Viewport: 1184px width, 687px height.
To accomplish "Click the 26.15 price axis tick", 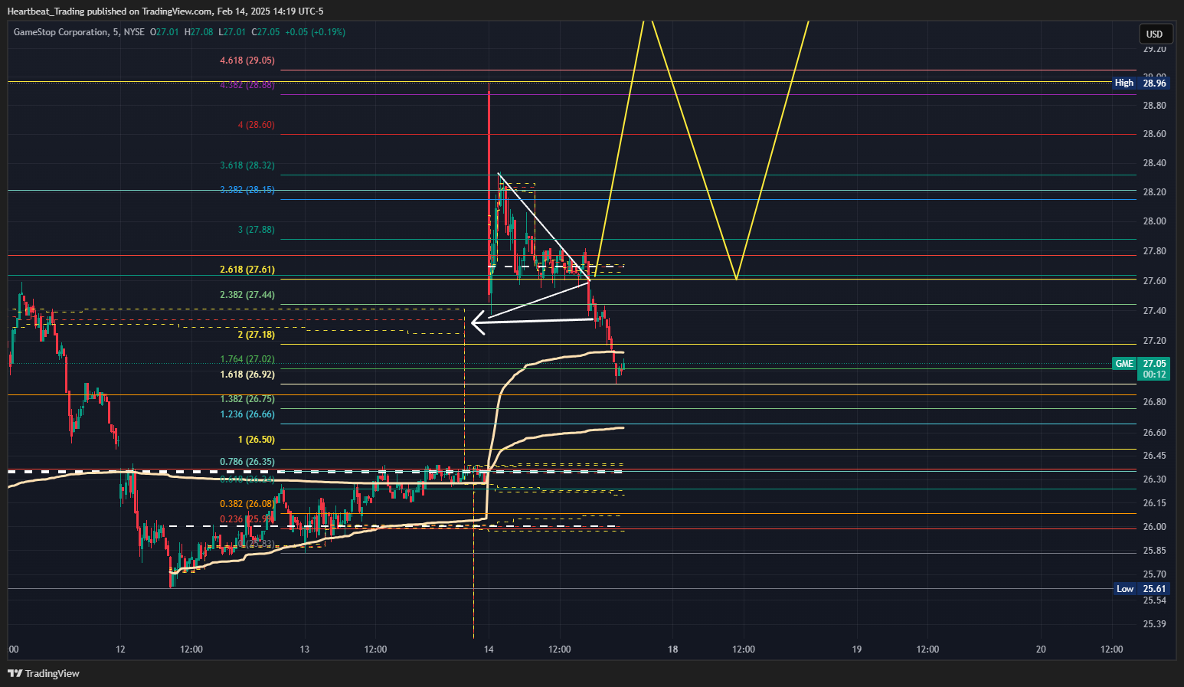I will 1154,503.
